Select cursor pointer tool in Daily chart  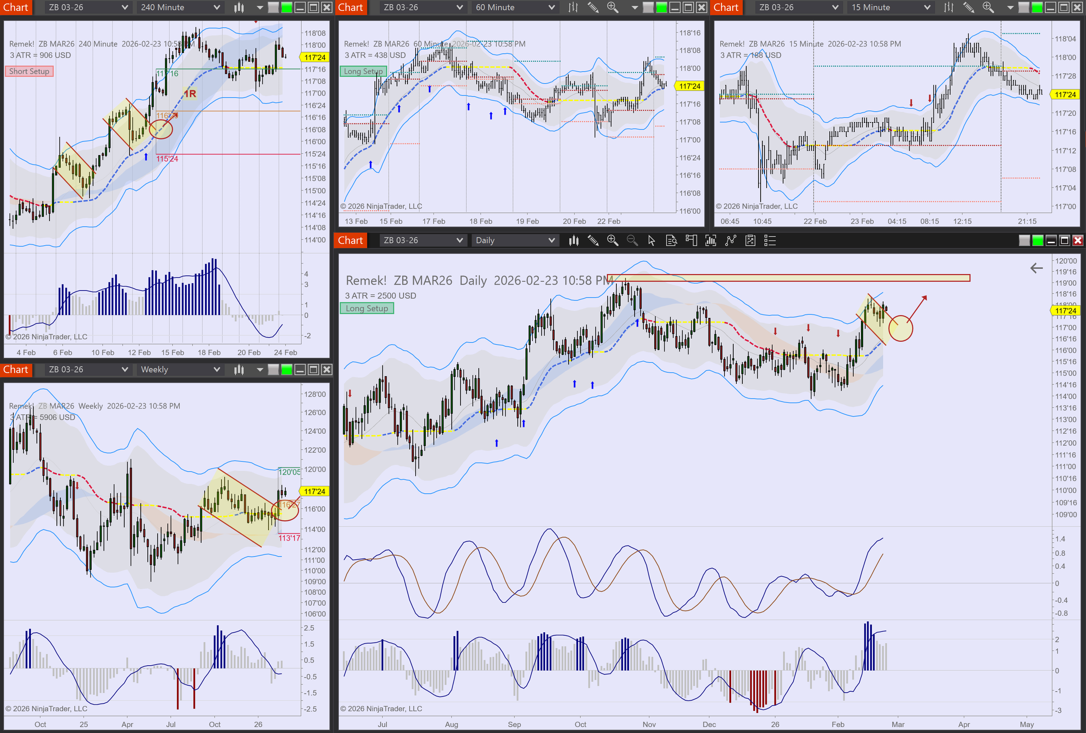coord(652,241)
